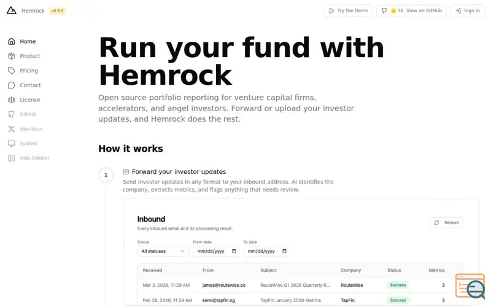The height and width of the screenshot is (307, 491).
Task: Click the GitHub icon in the sidebar
Action: point(12,114)
